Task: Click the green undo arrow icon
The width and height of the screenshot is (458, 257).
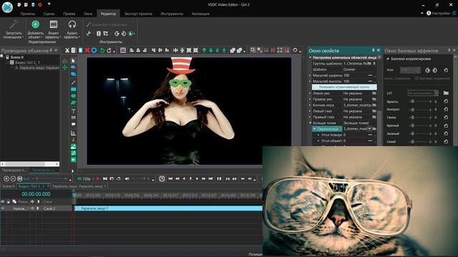Action: 102,51
